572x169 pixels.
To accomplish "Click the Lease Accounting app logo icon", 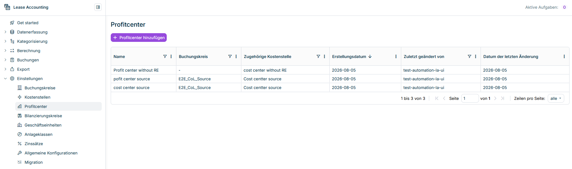I will coord(7,7).
